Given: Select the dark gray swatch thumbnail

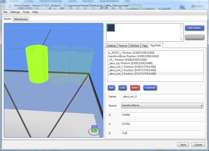Looking at the screenshot, I should [111, 28].
